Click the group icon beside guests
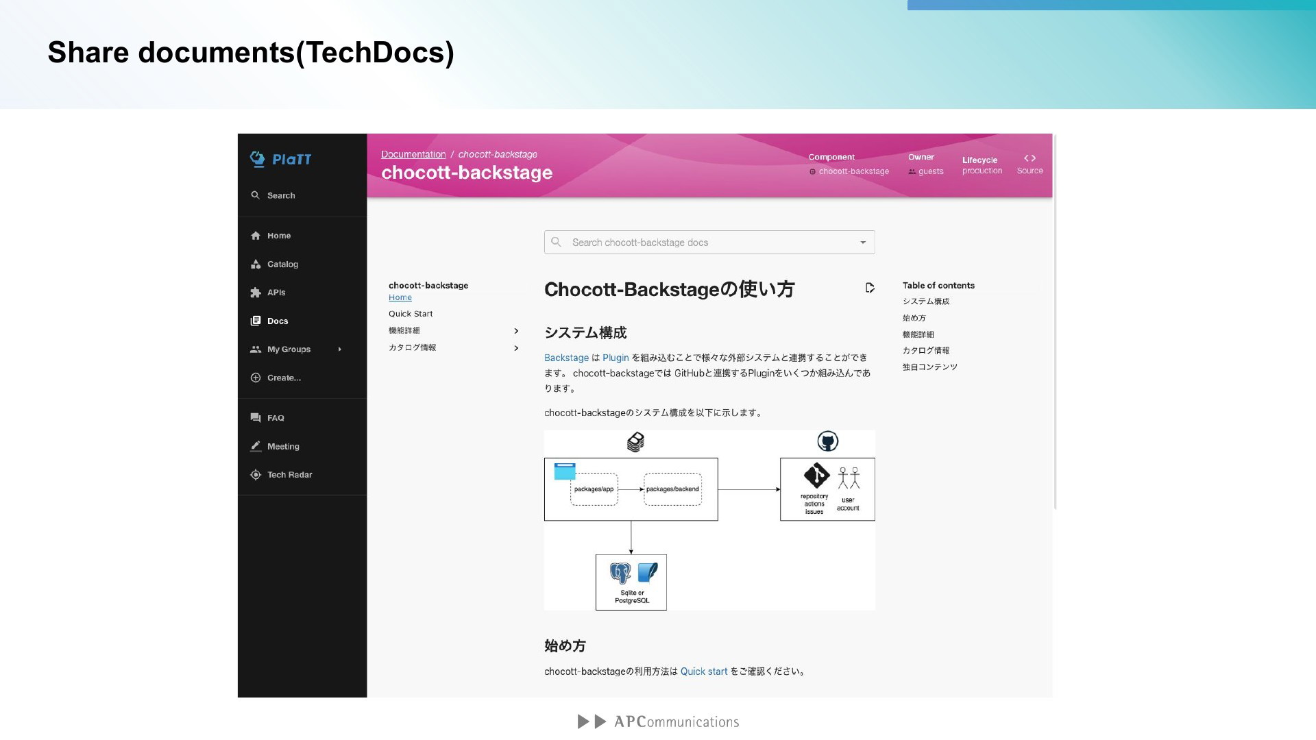 coord(912,172)
